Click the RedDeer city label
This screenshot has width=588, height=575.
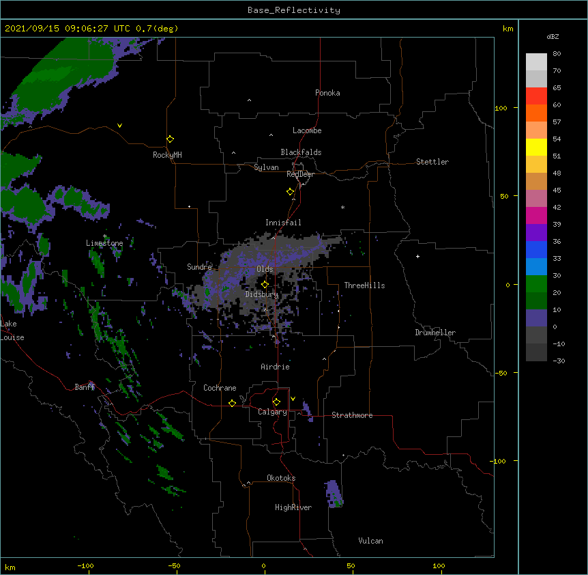click(300, 174)
